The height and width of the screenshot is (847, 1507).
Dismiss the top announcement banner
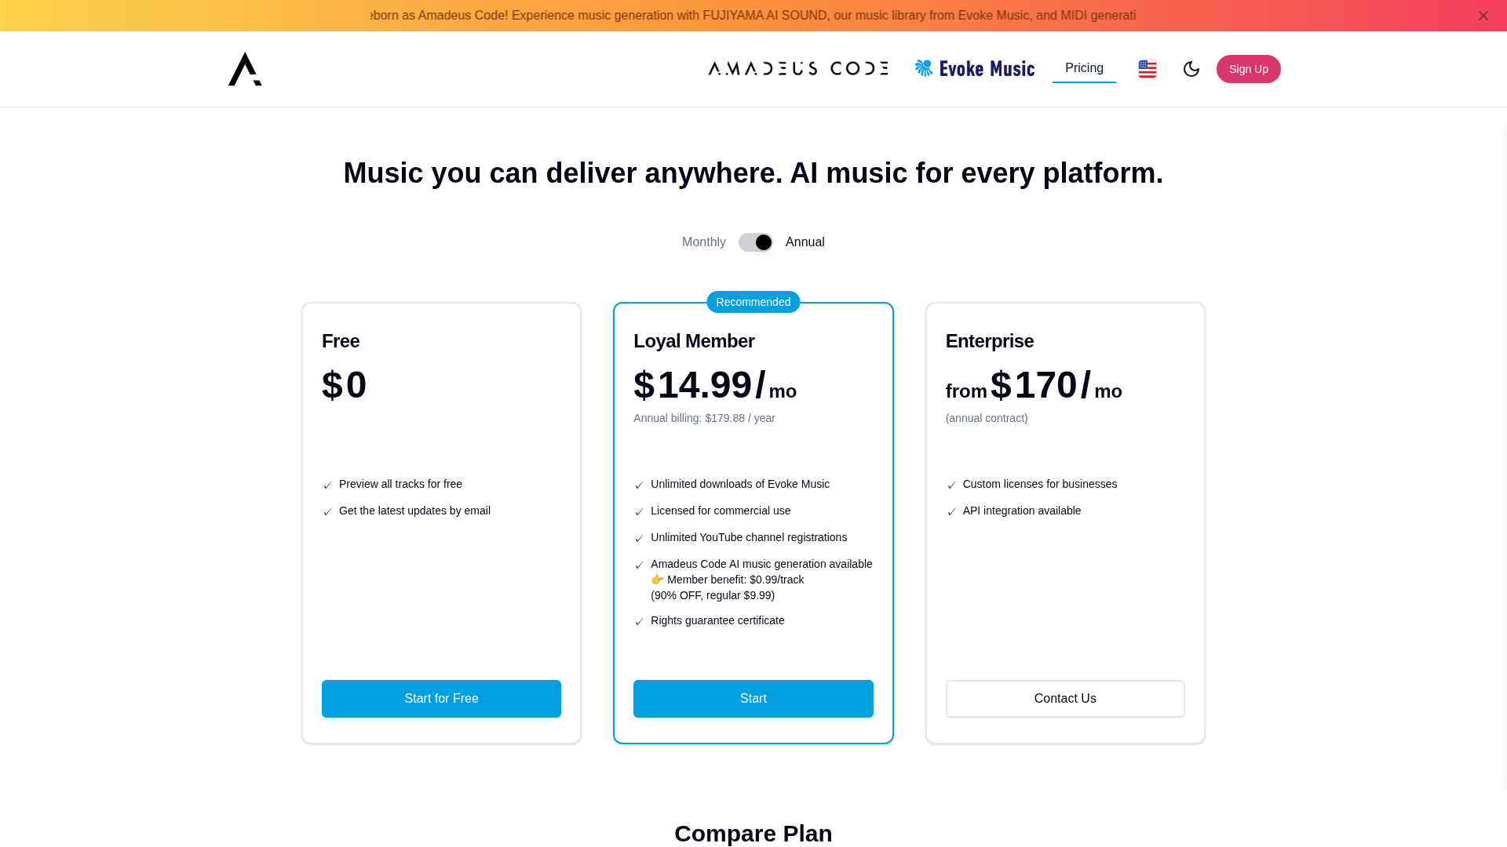click(1483, 16)
